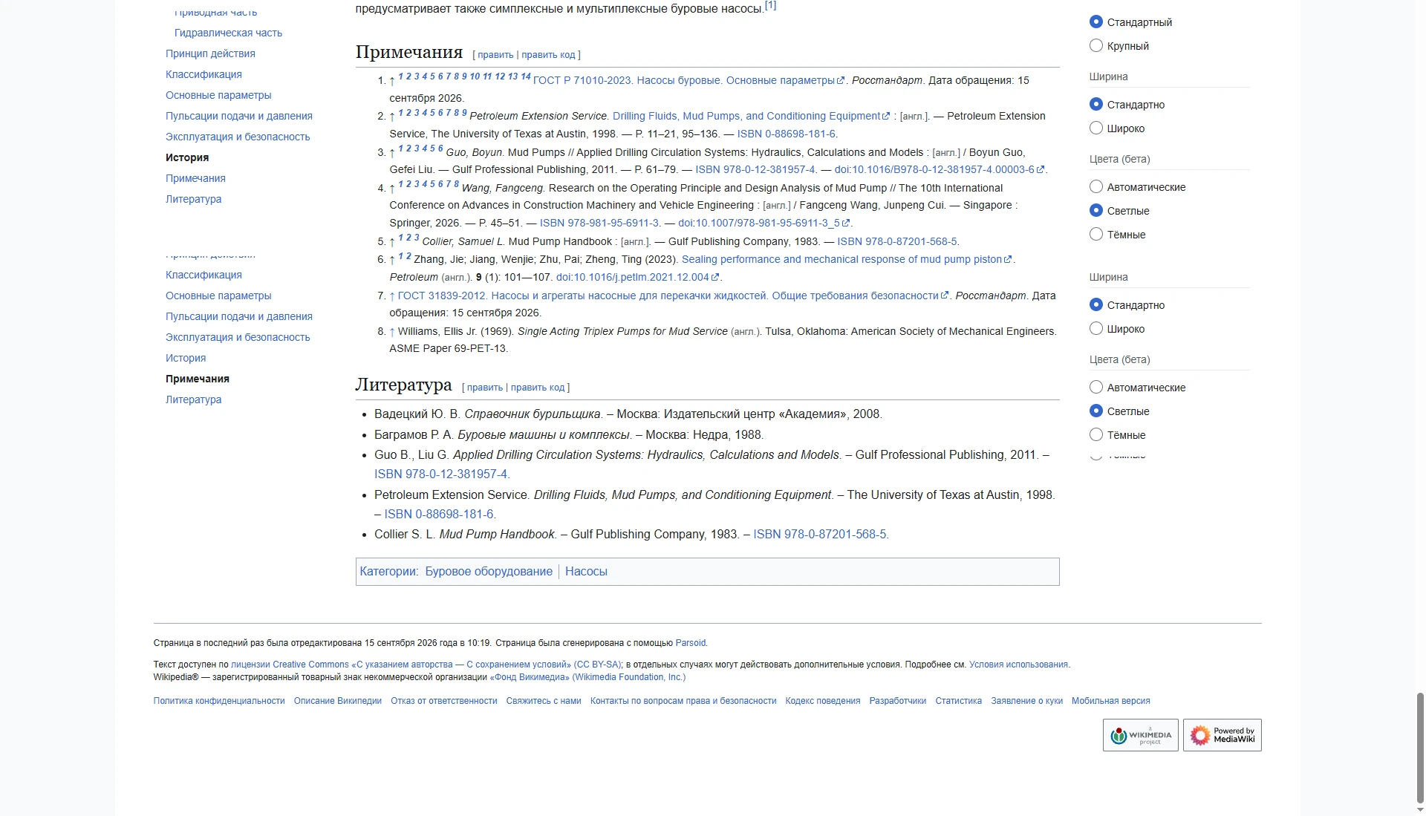
Task: Select the Крупный text size option
Action: (x=1096, y=46)
